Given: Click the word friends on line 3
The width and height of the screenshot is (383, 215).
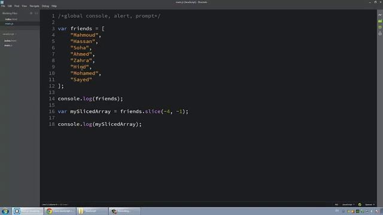Looking at the screenshot, I should tap(81, 29).
